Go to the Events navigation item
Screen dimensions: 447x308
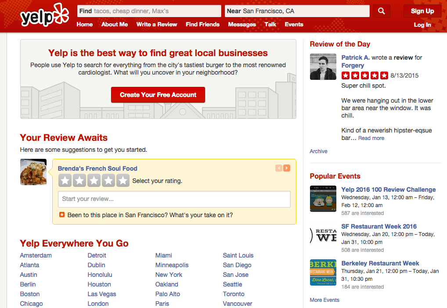[x=294, y=25]
